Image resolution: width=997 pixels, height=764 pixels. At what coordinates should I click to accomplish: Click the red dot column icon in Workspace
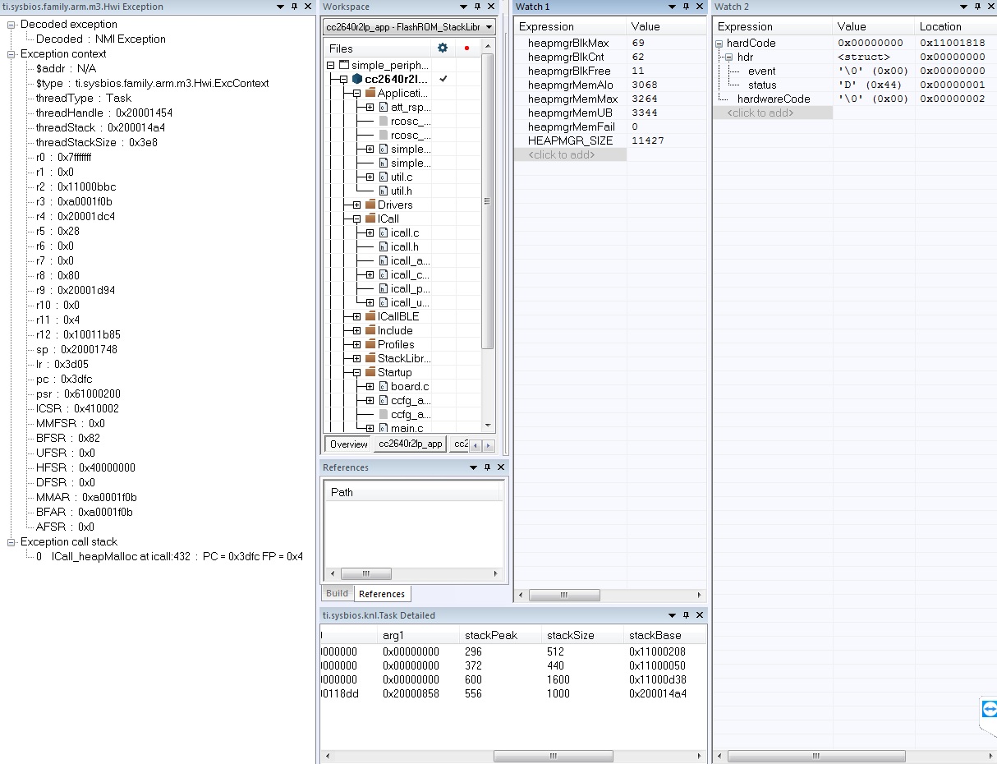click(466, 48)
